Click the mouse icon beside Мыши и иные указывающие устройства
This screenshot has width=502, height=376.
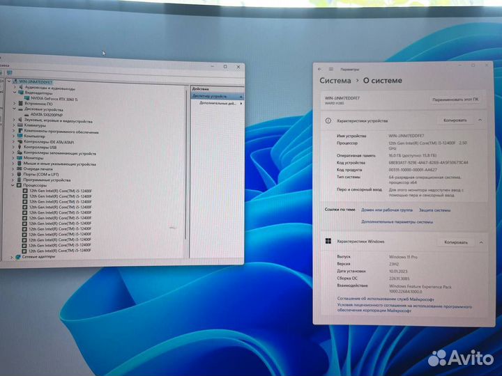[x=20, y=163]
